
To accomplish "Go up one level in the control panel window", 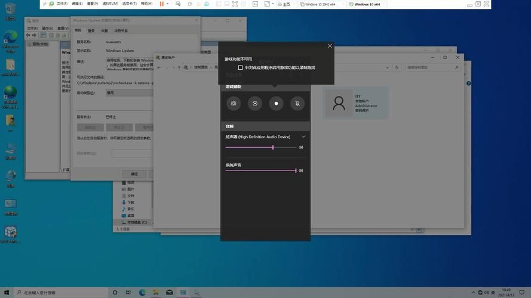I will point(179,67).
